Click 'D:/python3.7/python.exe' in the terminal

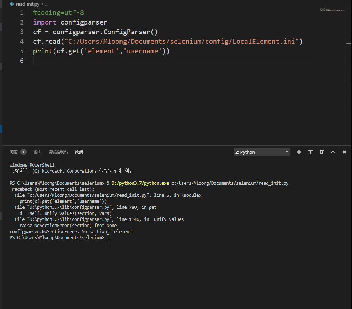pos(140,183)
